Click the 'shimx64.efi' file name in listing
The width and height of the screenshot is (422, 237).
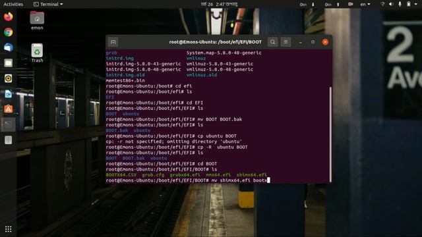pos(252,175)
